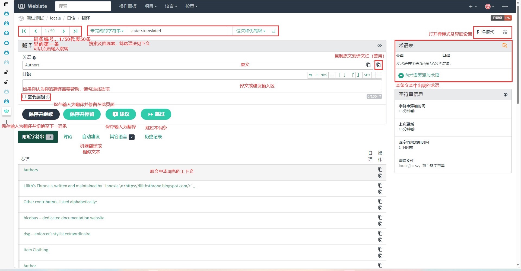This screenshot has width=521, height=271.
Task: Open glossary search icon in 术语表 panel
Action: pos(504,46)
